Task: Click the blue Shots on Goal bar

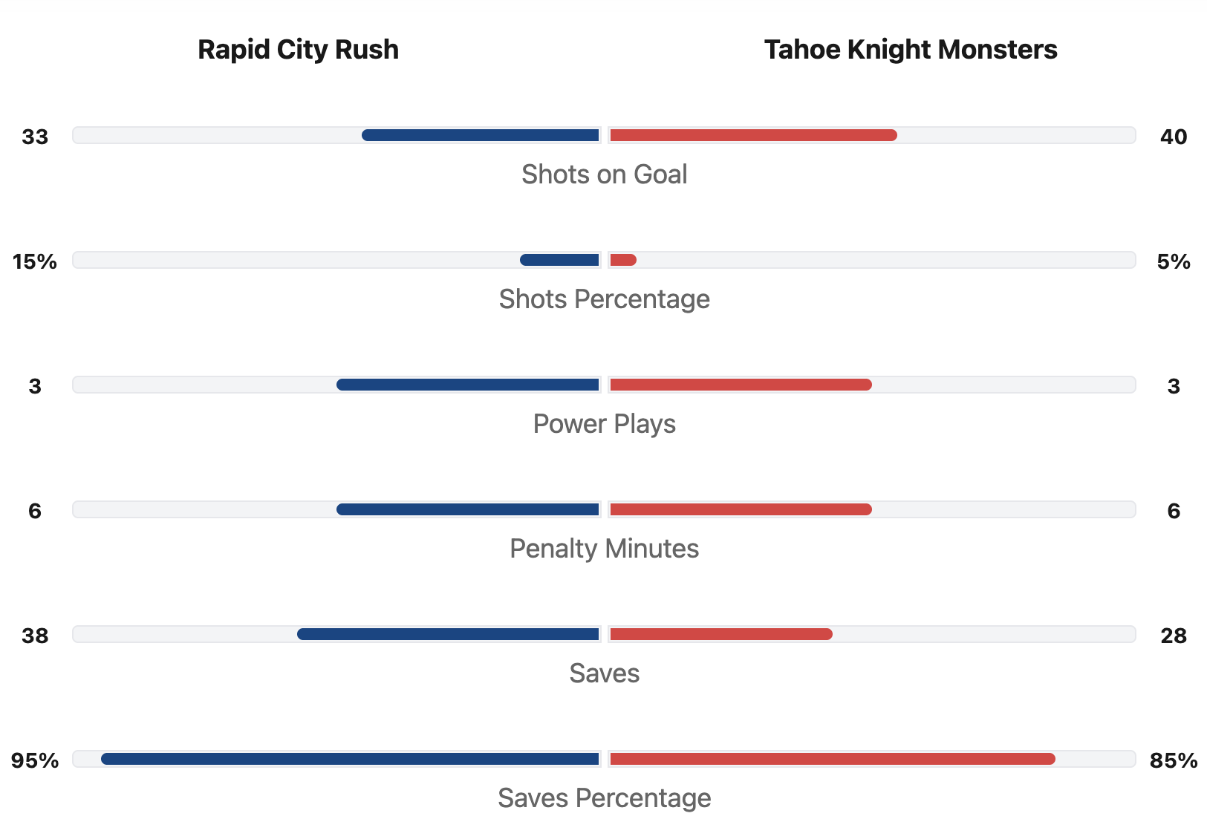Action: [x=481, y=135]
